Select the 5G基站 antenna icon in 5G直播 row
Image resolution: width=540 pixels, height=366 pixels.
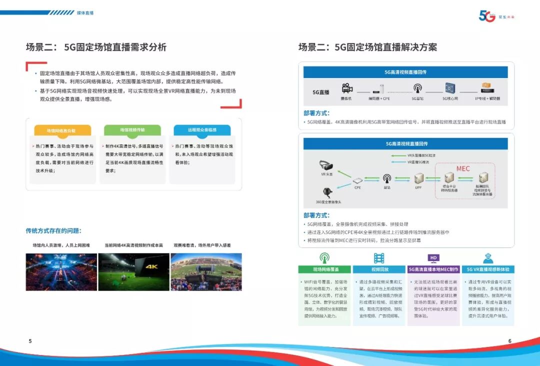pyautogui.click(x=417, y=88)
